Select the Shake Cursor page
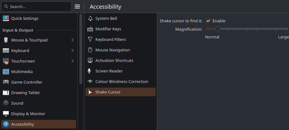Image resolution: width=289 pixels, height=130 pixels. click(x=121, y=92)
